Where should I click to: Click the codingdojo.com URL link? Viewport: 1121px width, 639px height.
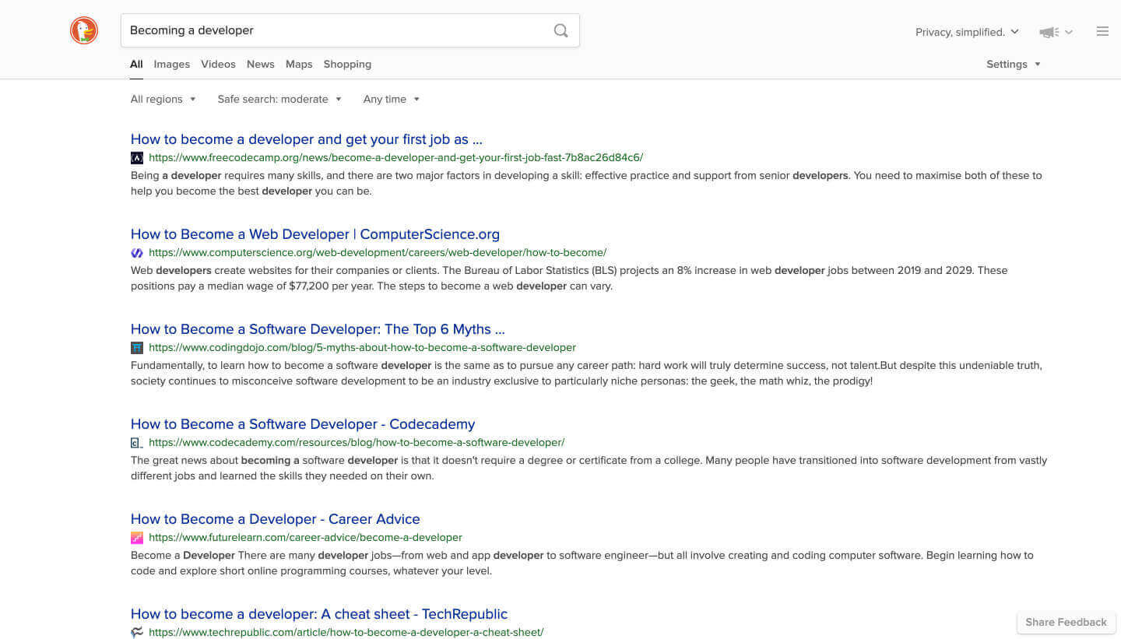(x=362, y=347)
